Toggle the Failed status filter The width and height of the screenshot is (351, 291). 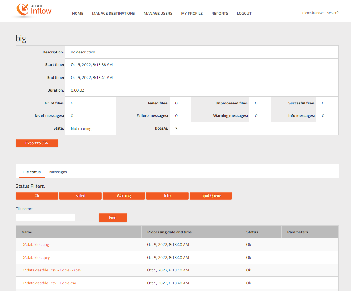point(80,196)
